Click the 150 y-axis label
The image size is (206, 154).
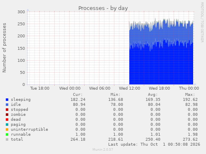click(21, 48)
